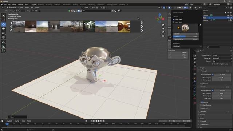Toggle Open Shading Language checkbox
233x131 pixels.
click(x=213, y=64)
